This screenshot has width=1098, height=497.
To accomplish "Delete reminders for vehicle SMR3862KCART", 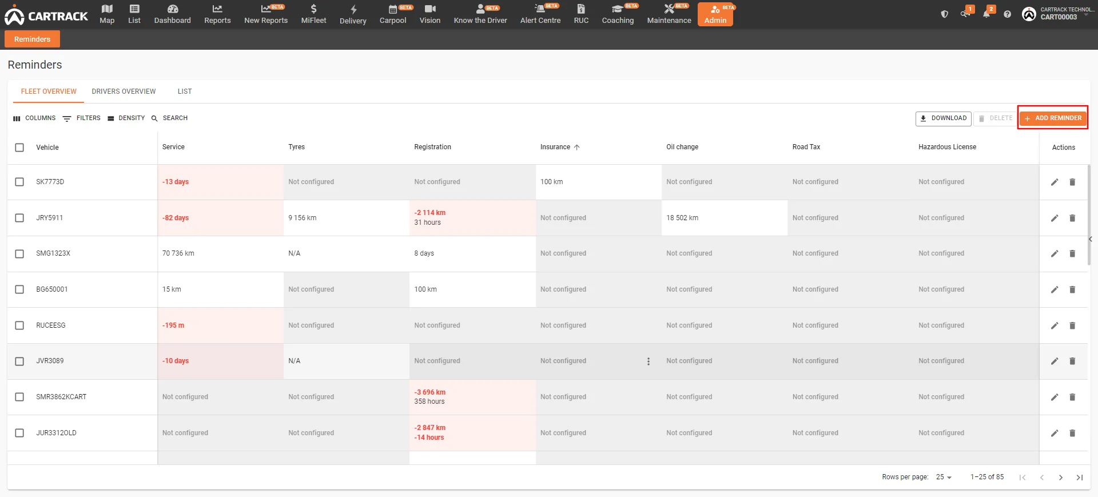I will click(1072, 397).
